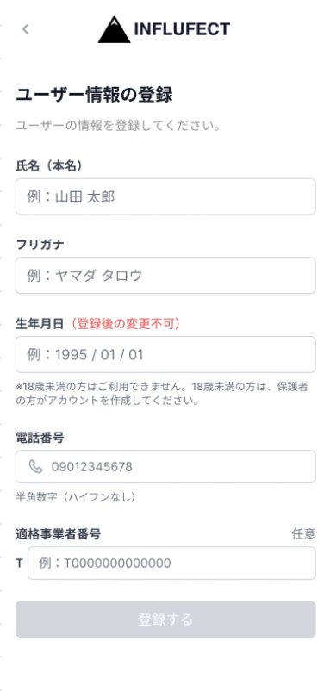Image resolution: width=324 pixels, height=691 pixels.
Task: Click the phone handset icon
Action: (35, 466)
